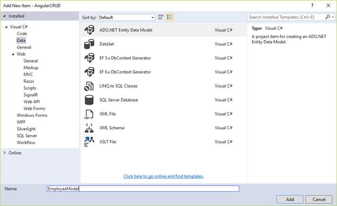Open the Markup category
Screen dimensions: 337x206
(31, 68)
